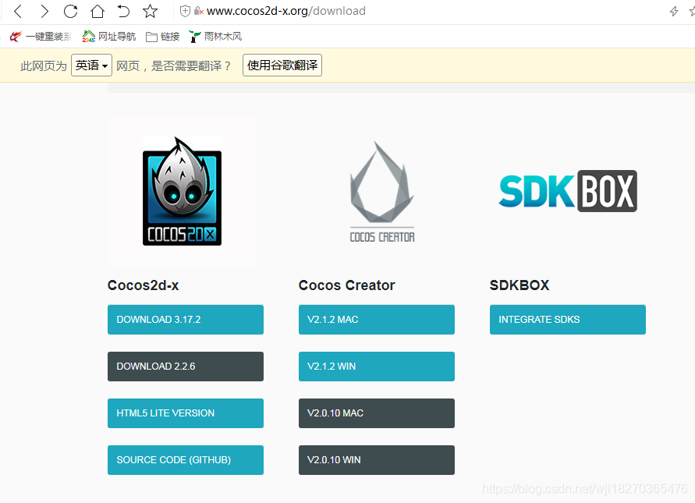The image size is (695, 503).
Task: Open the 链接 bookmarks folder
Action: point(163,37)
